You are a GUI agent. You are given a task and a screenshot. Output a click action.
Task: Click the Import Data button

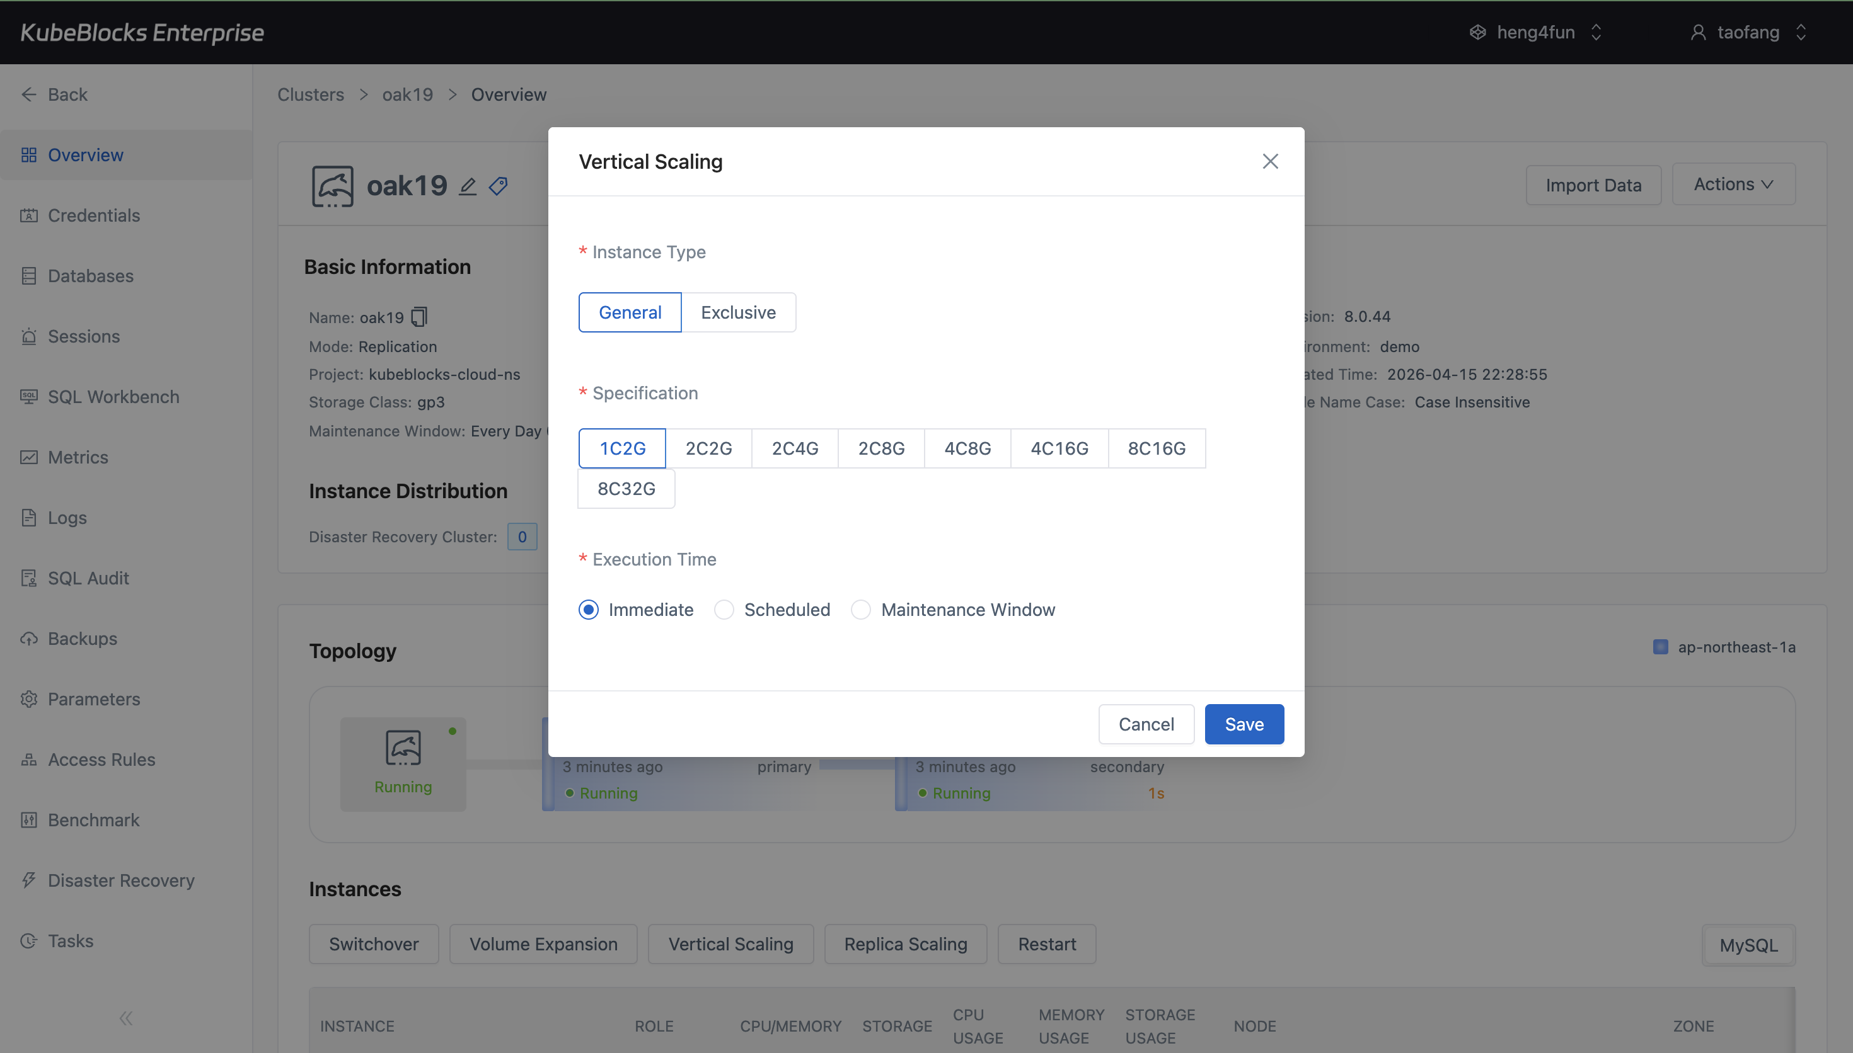pos(1593,185)
